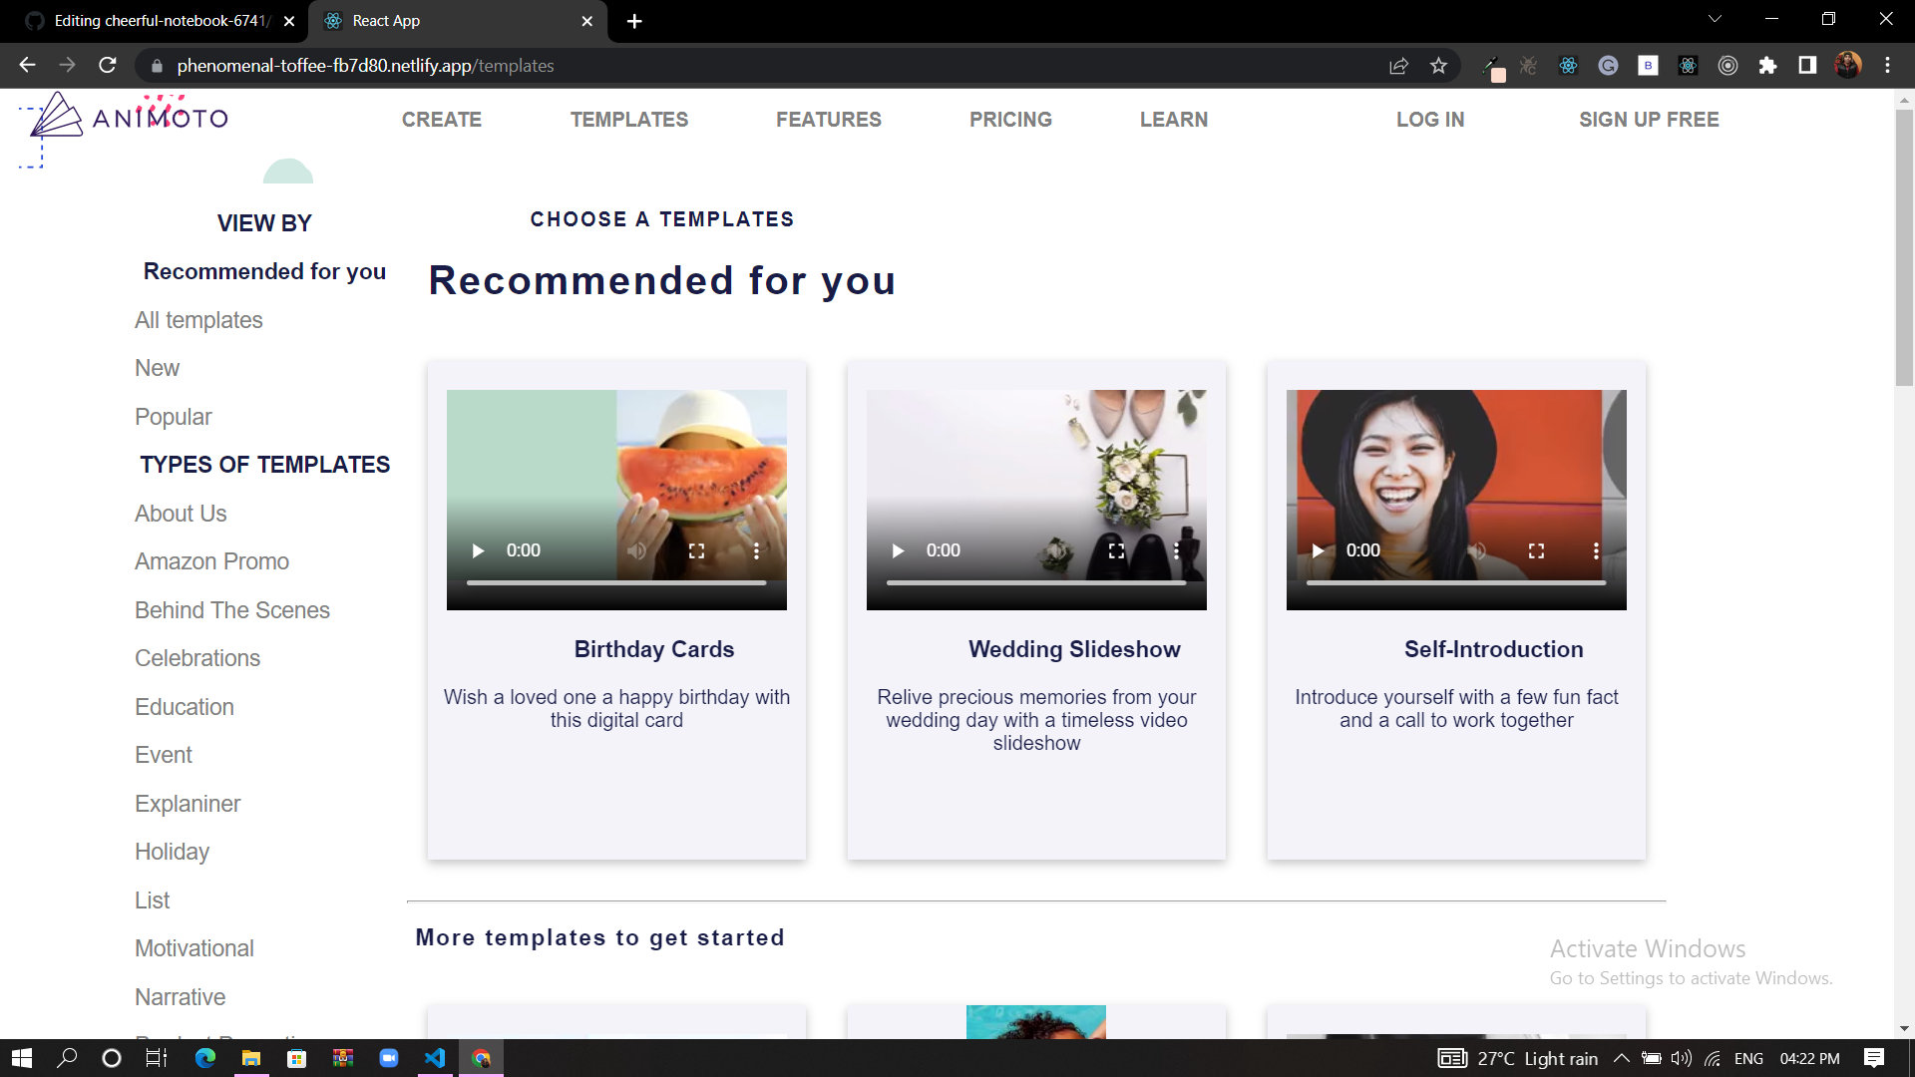
Task: Select the ColorZilla eyedropper extension
Action: pyautogui.click(x=1493, y=65)
